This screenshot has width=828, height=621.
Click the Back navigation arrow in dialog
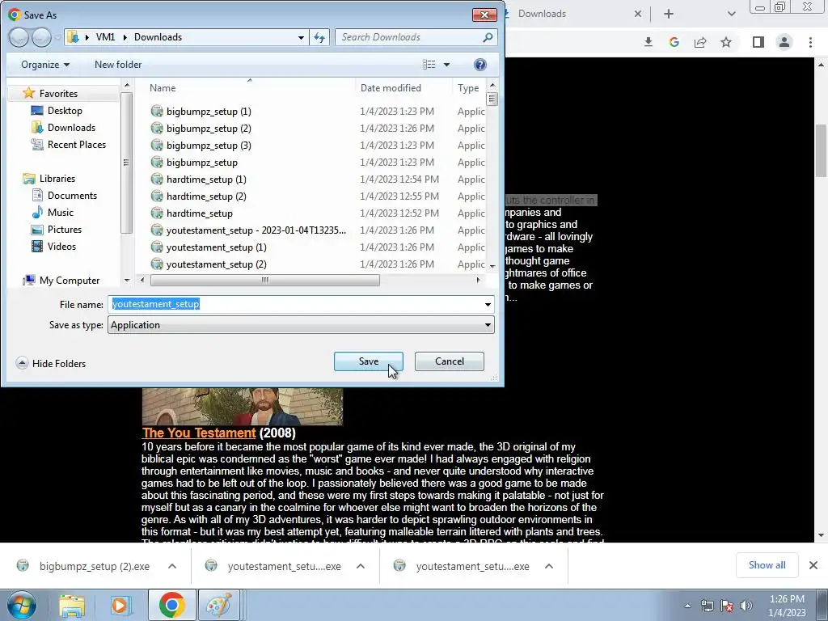pos(19,37)
